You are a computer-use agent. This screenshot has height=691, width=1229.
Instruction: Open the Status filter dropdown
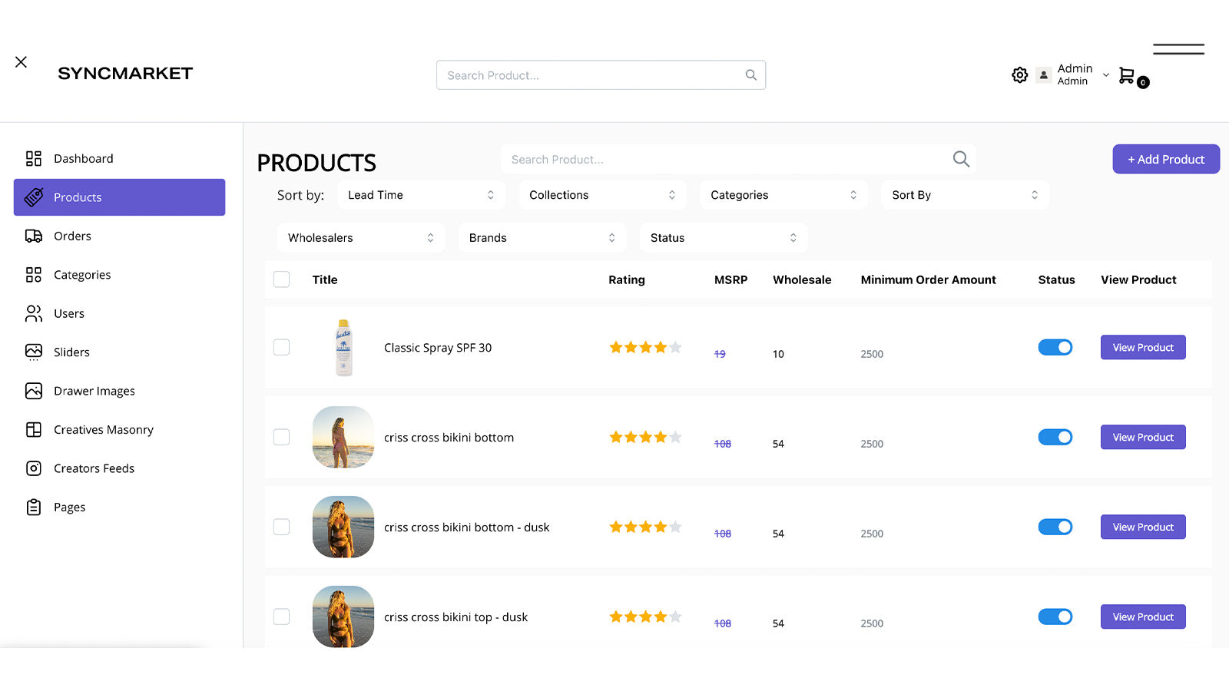coord(724,238)
